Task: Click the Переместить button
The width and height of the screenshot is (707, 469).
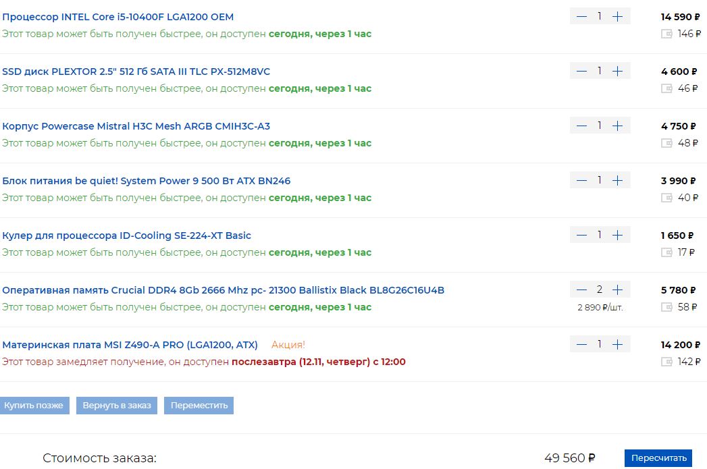Action: pos(199,406)
